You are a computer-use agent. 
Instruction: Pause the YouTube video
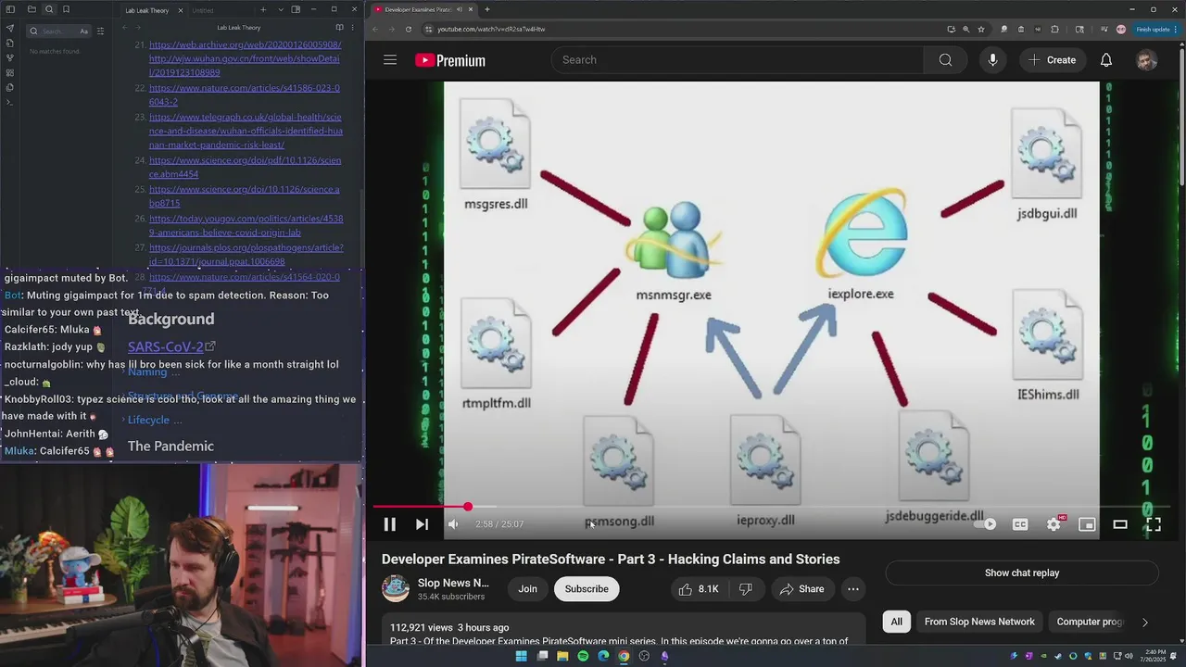click(389, 524)
